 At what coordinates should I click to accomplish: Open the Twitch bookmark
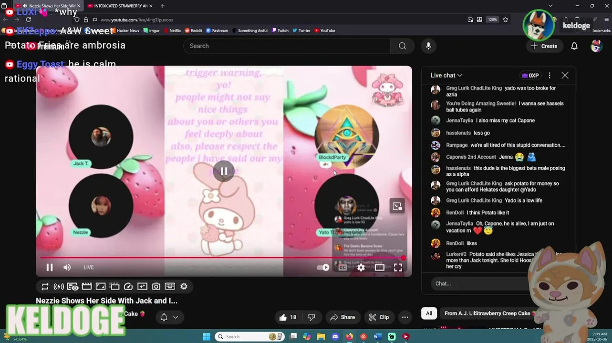click(280, 30)
